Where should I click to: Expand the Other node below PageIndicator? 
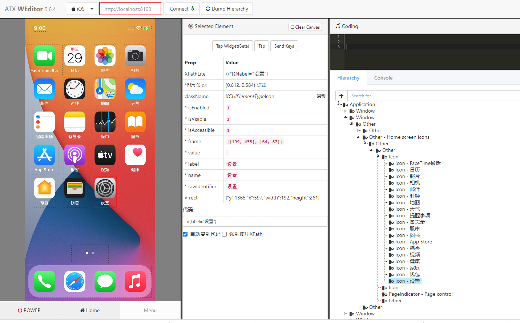pos(378,300)
